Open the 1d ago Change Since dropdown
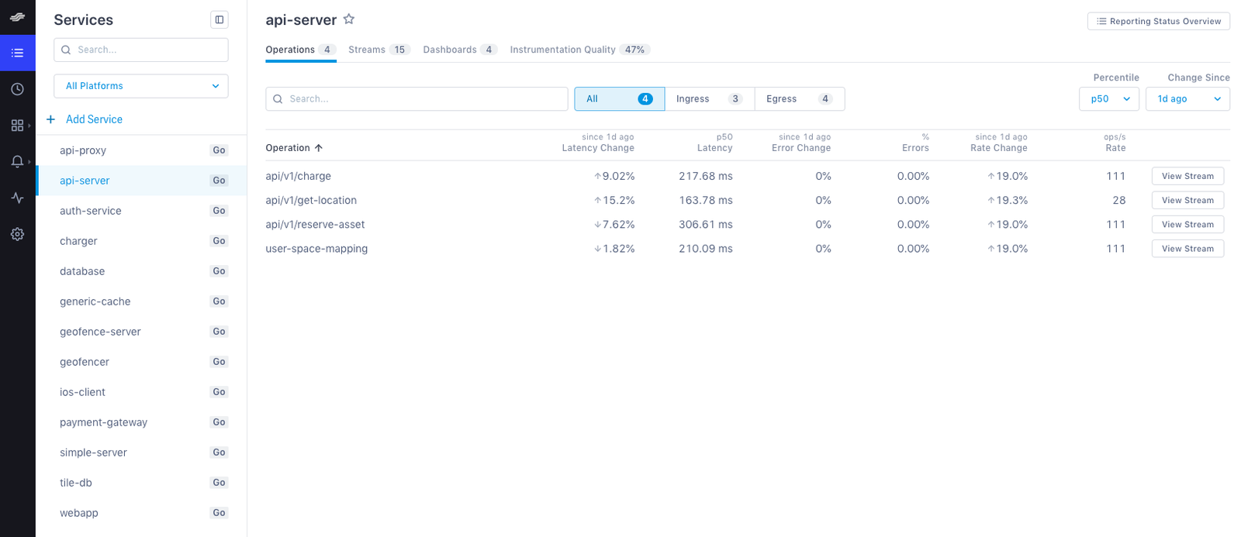This screenshot has height=537, width=1241. (x=1187, y=99)
